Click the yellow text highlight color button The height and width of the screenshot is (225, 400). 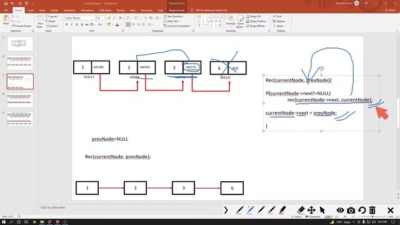tap(109, 24)
